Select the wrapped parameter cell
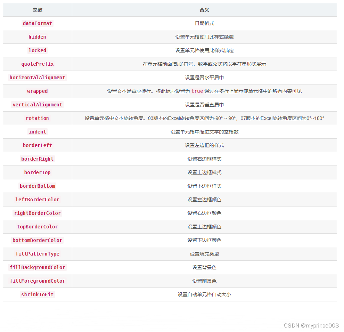Screen dimensions: 344x332 pos(37,91)
